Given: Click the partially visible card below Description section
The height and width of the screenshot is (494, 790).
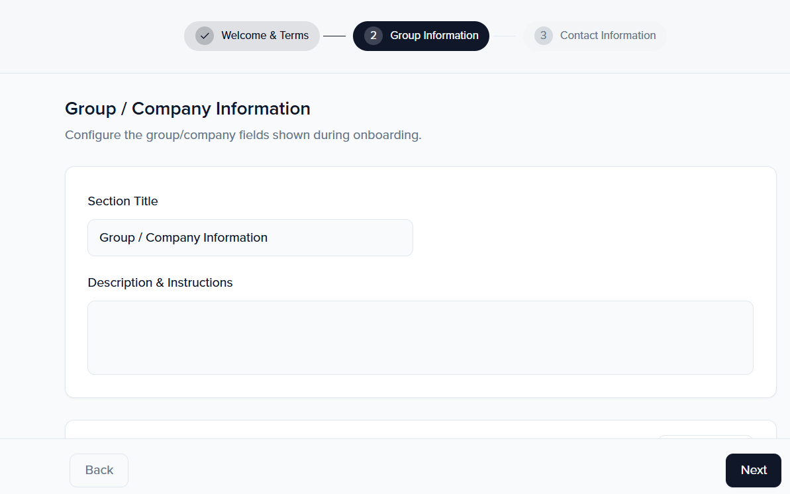Looking at the screenshot, I should pos(331,429).
